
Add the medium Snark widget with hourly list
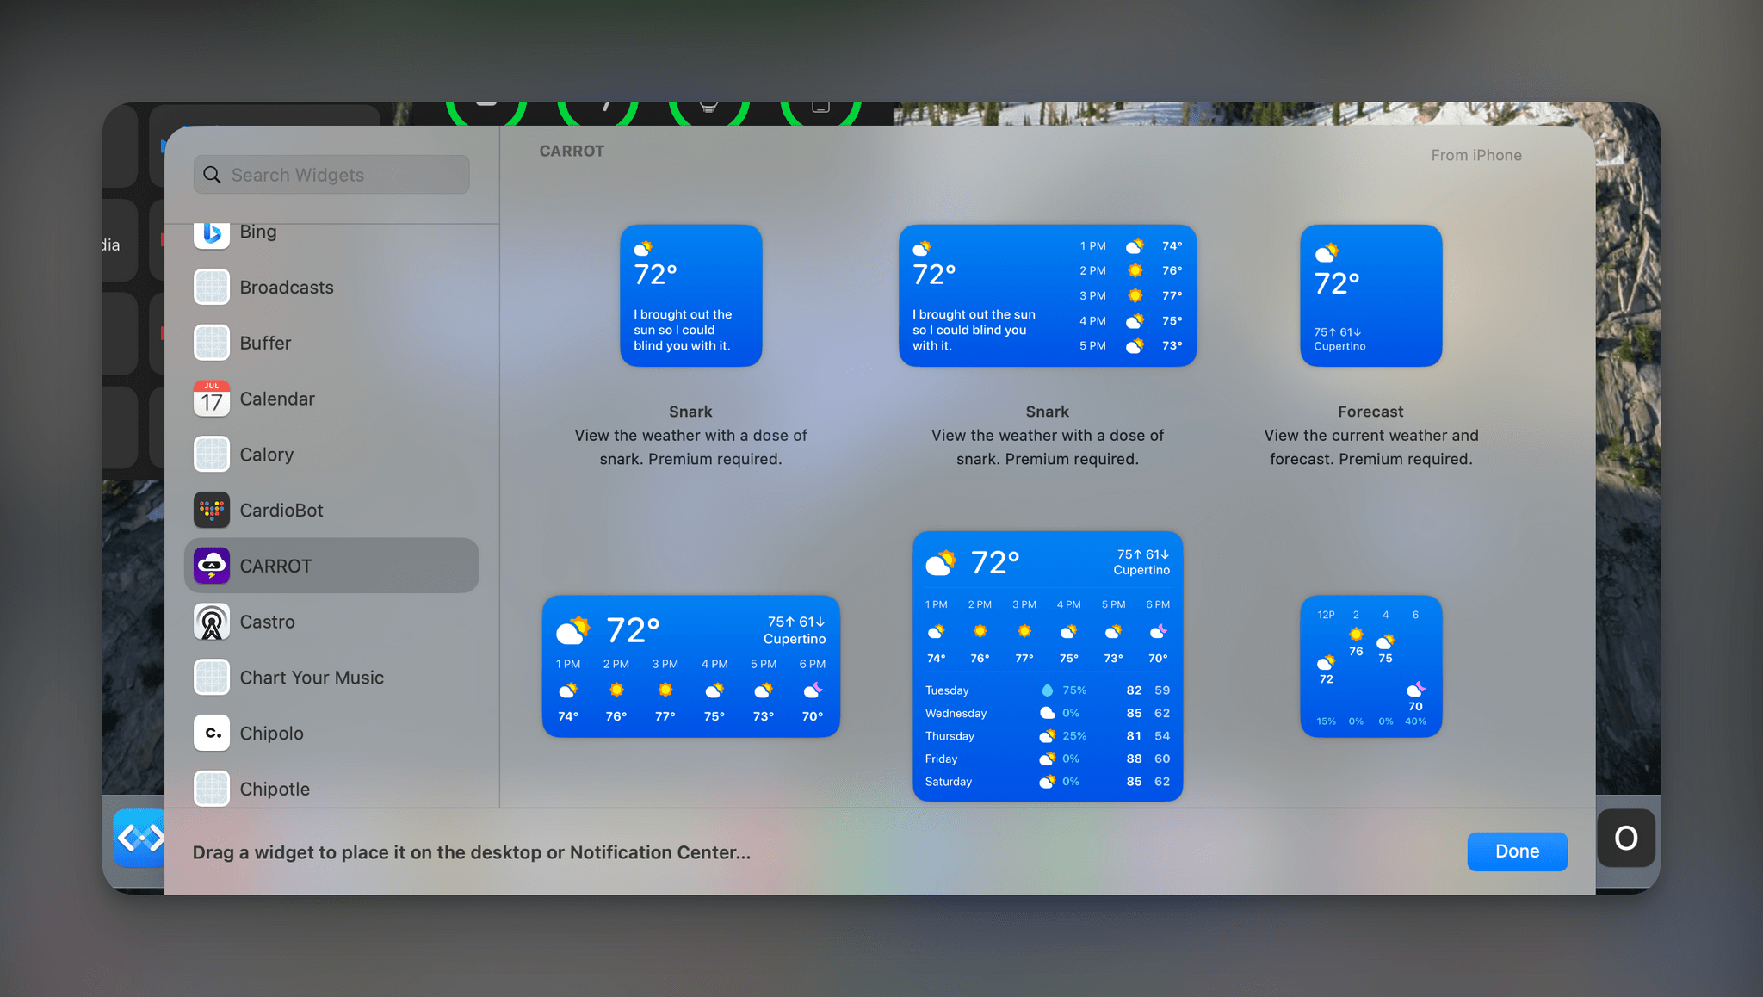[x=1048, y=295]
